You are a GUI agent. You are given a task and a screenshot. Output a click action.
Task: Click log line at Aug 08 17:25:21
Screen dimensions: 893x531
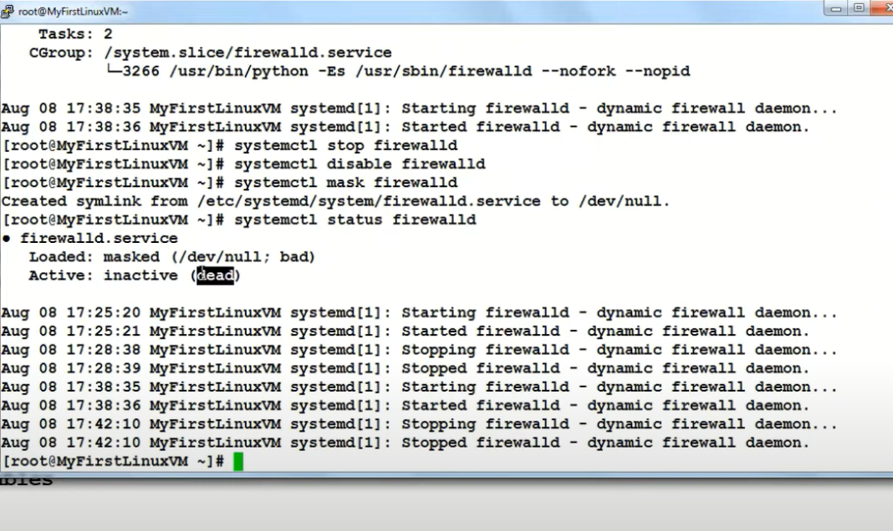click(405, 331)
